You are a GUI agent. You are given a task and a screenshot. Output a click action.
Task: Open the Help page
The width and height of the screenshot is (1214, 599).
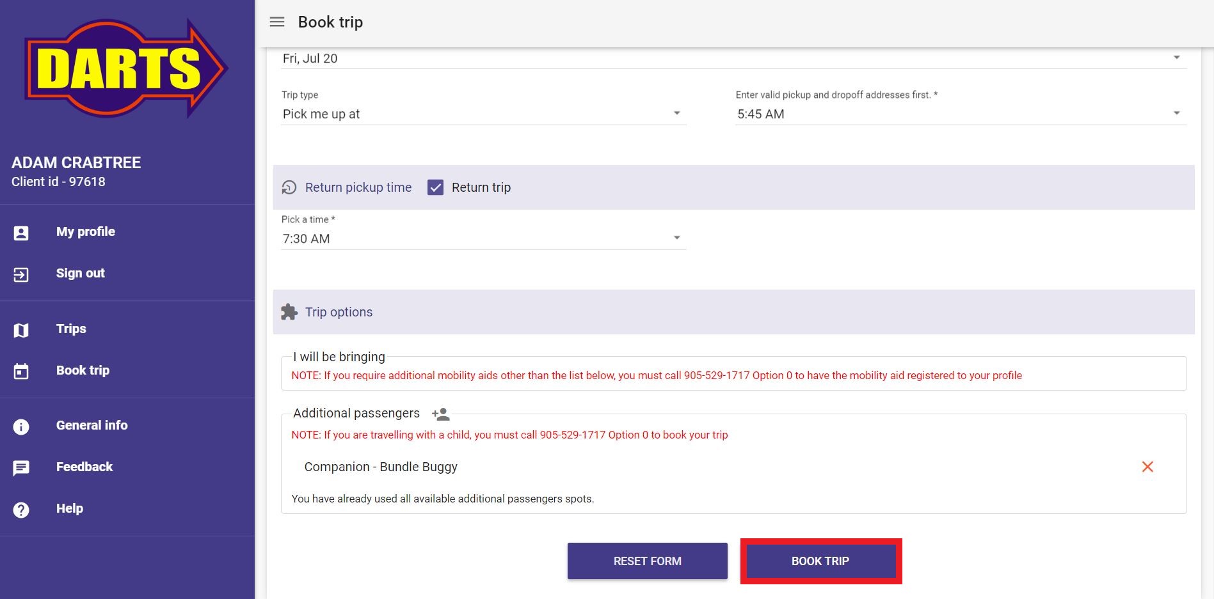click(70, 508)
